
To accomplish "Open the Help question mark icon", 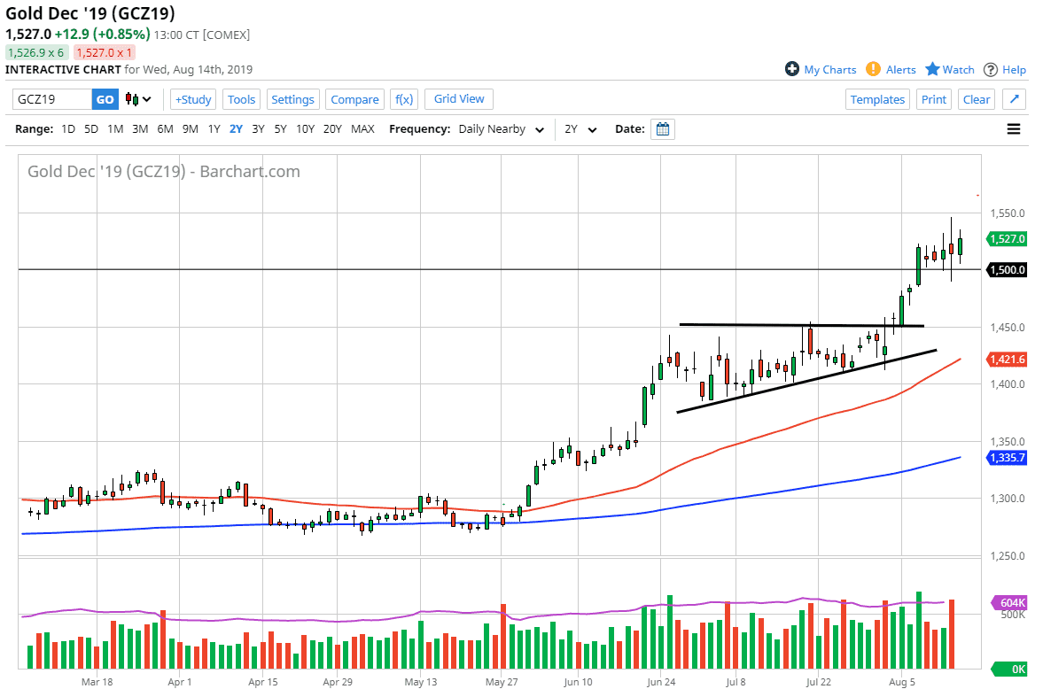I will click(991, 69).
